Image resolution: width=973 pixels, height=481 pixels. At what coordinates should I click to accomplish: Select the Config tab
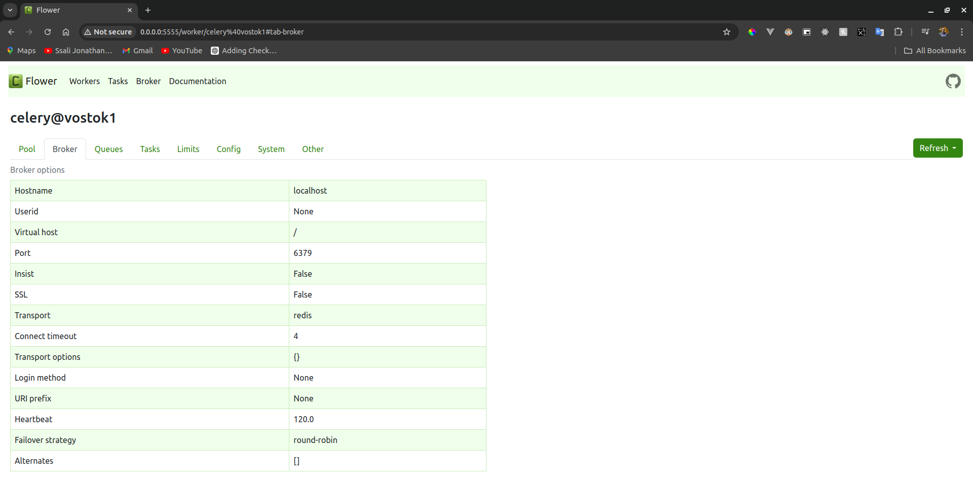tap(229, 149)
